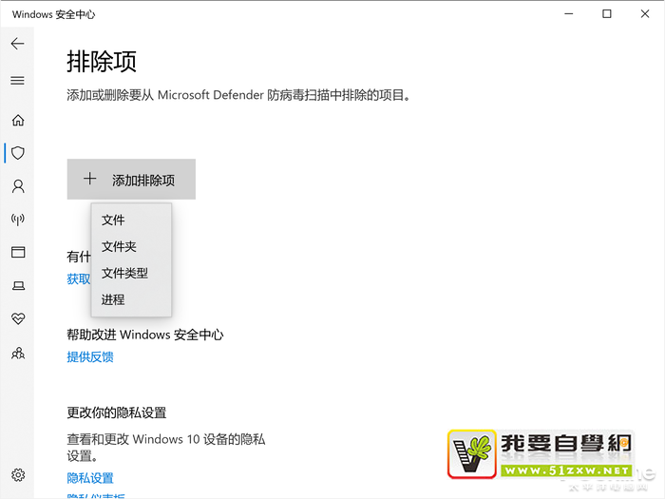The image size is (665, 499).
Task: Open the 提供反馈 link
Action: (90, 357)
